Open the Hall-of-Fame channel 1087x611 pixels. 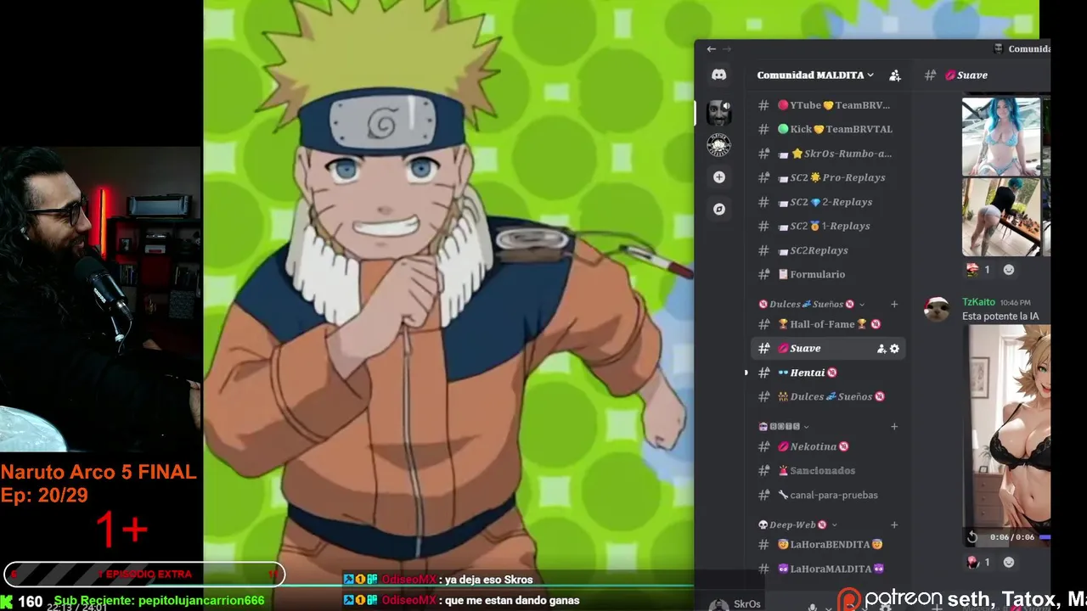click(x=828, y=324)
